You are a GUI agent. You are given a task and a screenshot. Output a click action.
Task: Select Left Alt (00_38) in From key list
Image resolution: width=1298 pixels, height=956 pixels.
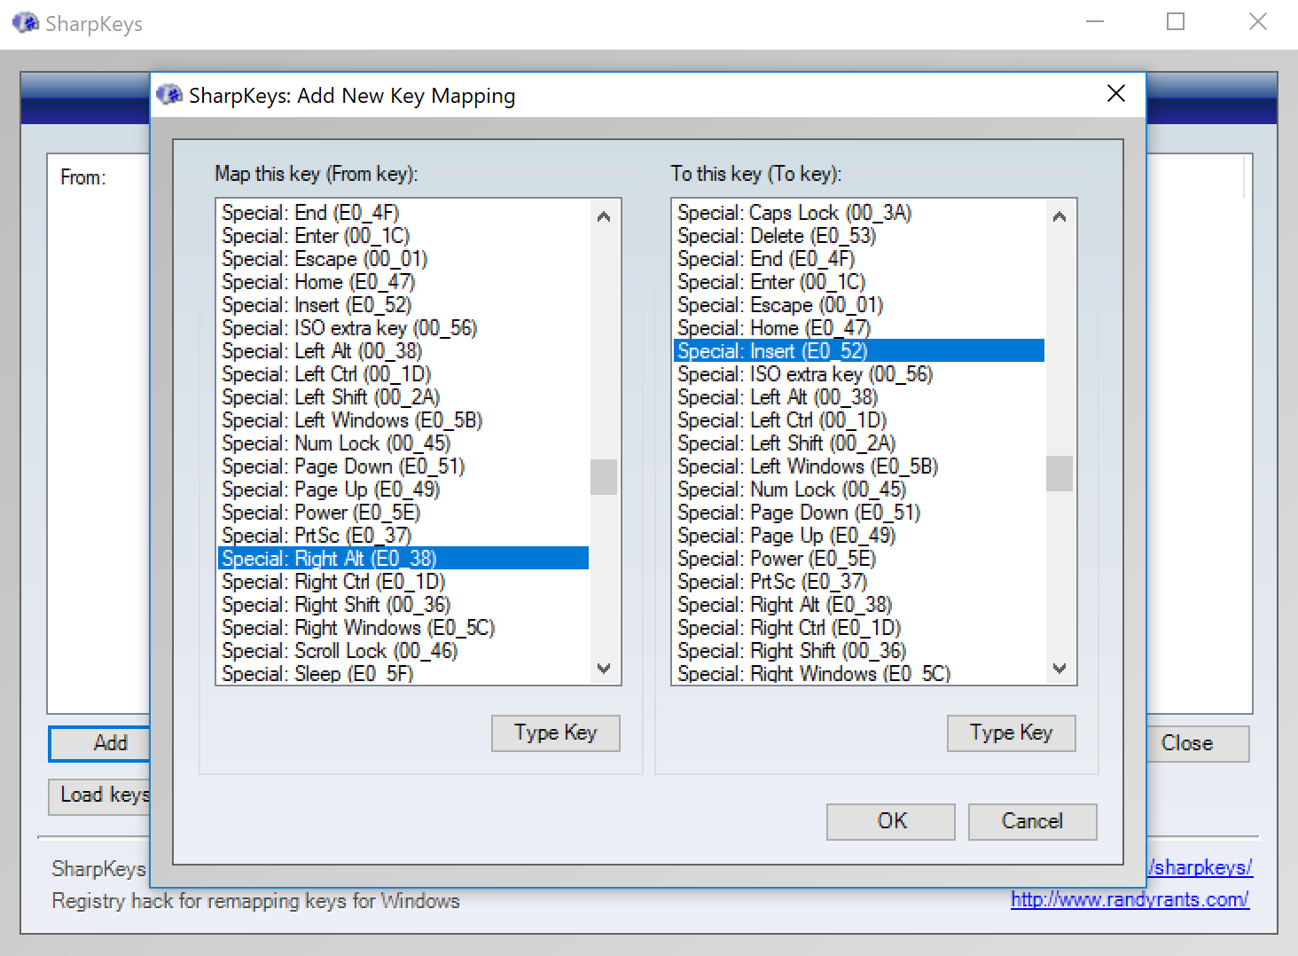[403, 351]
